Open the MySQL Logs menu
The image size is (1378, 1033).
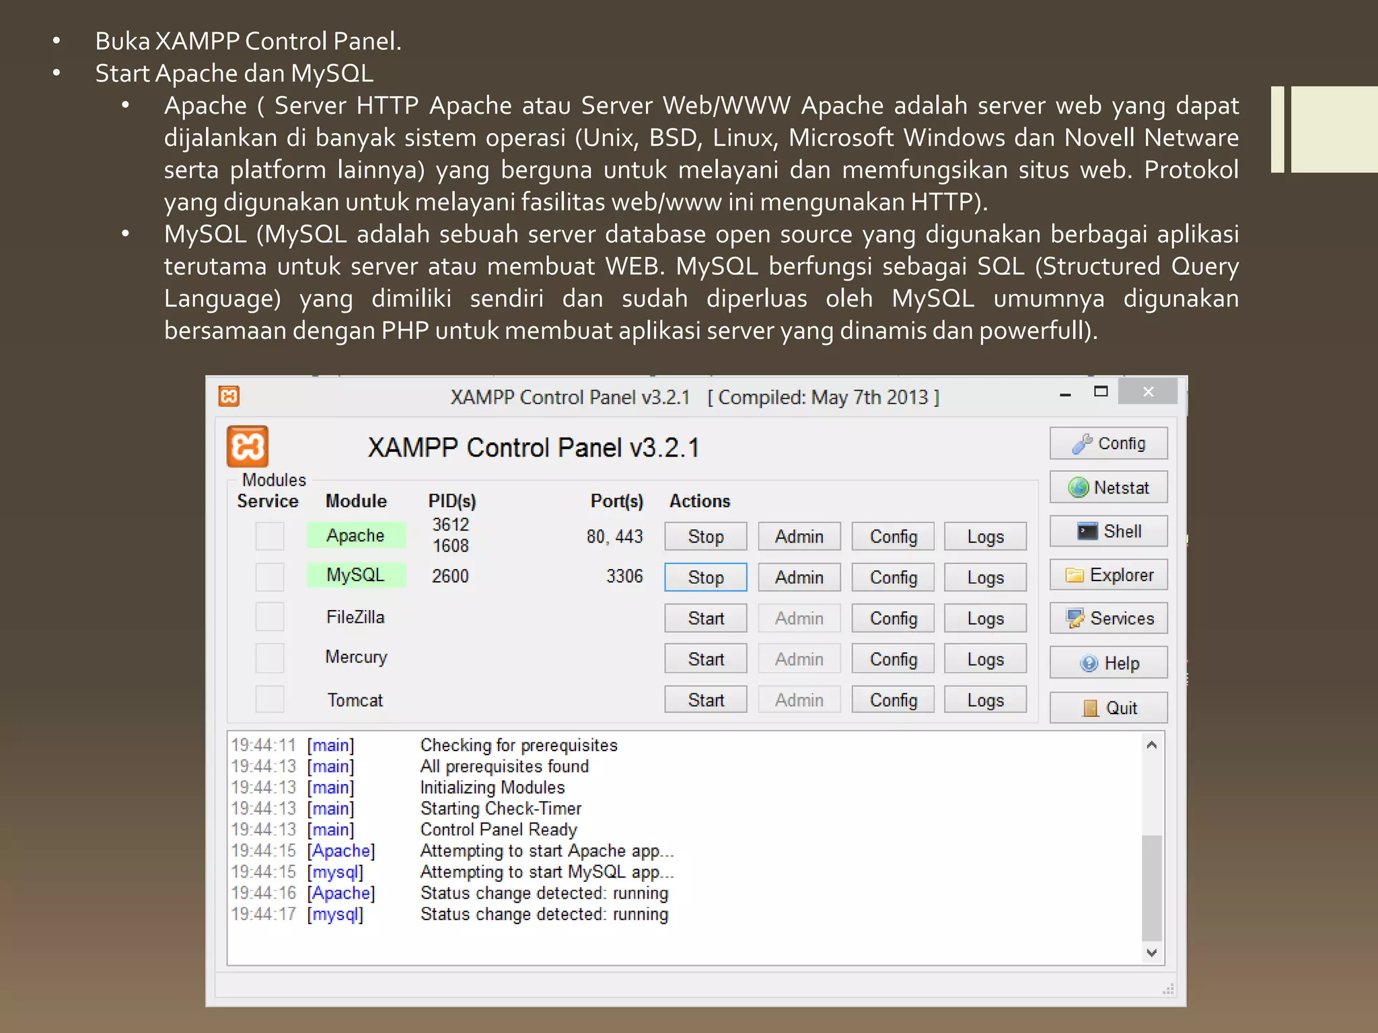click(986, 577)
